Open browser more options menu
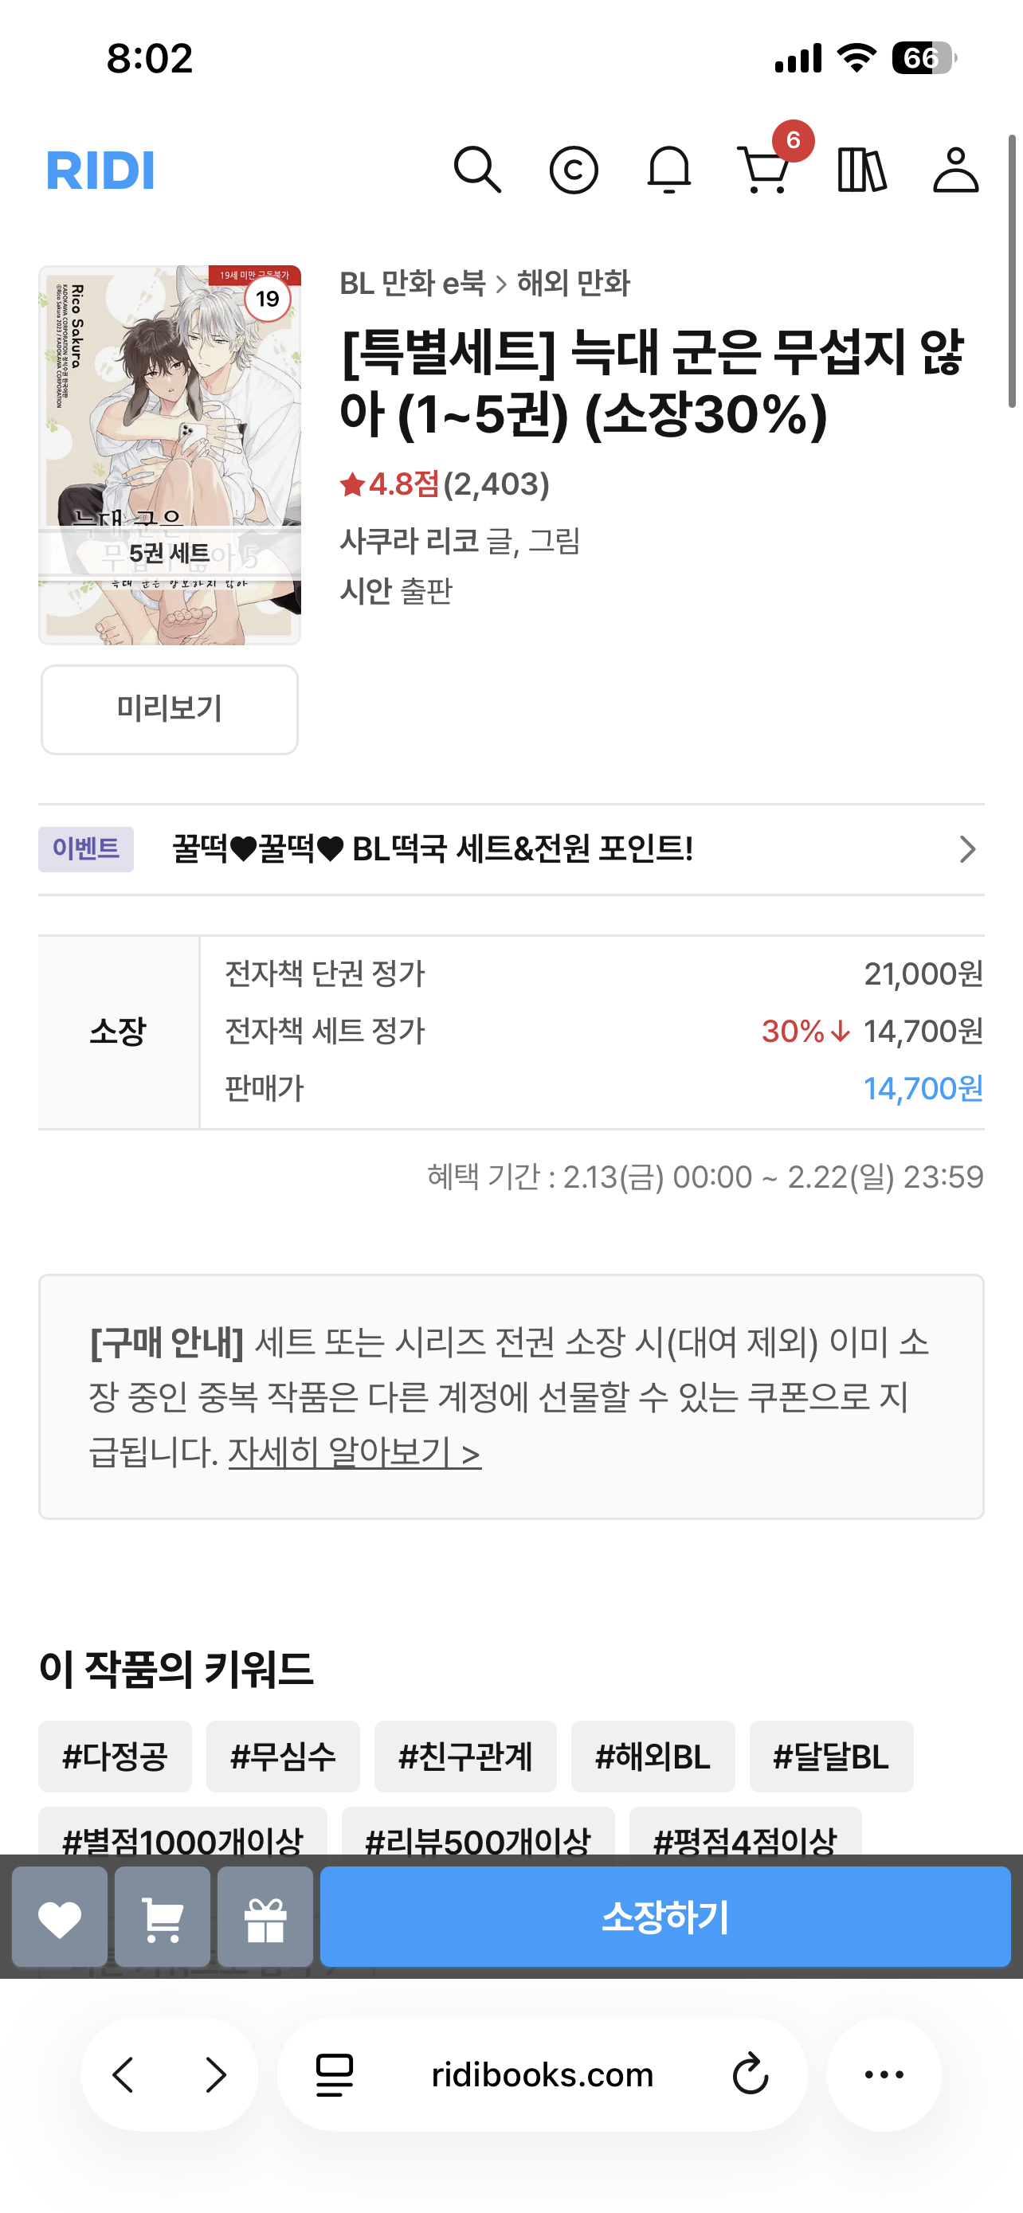This screenshot has height=2213, width=1023. tap(884, 2074)
